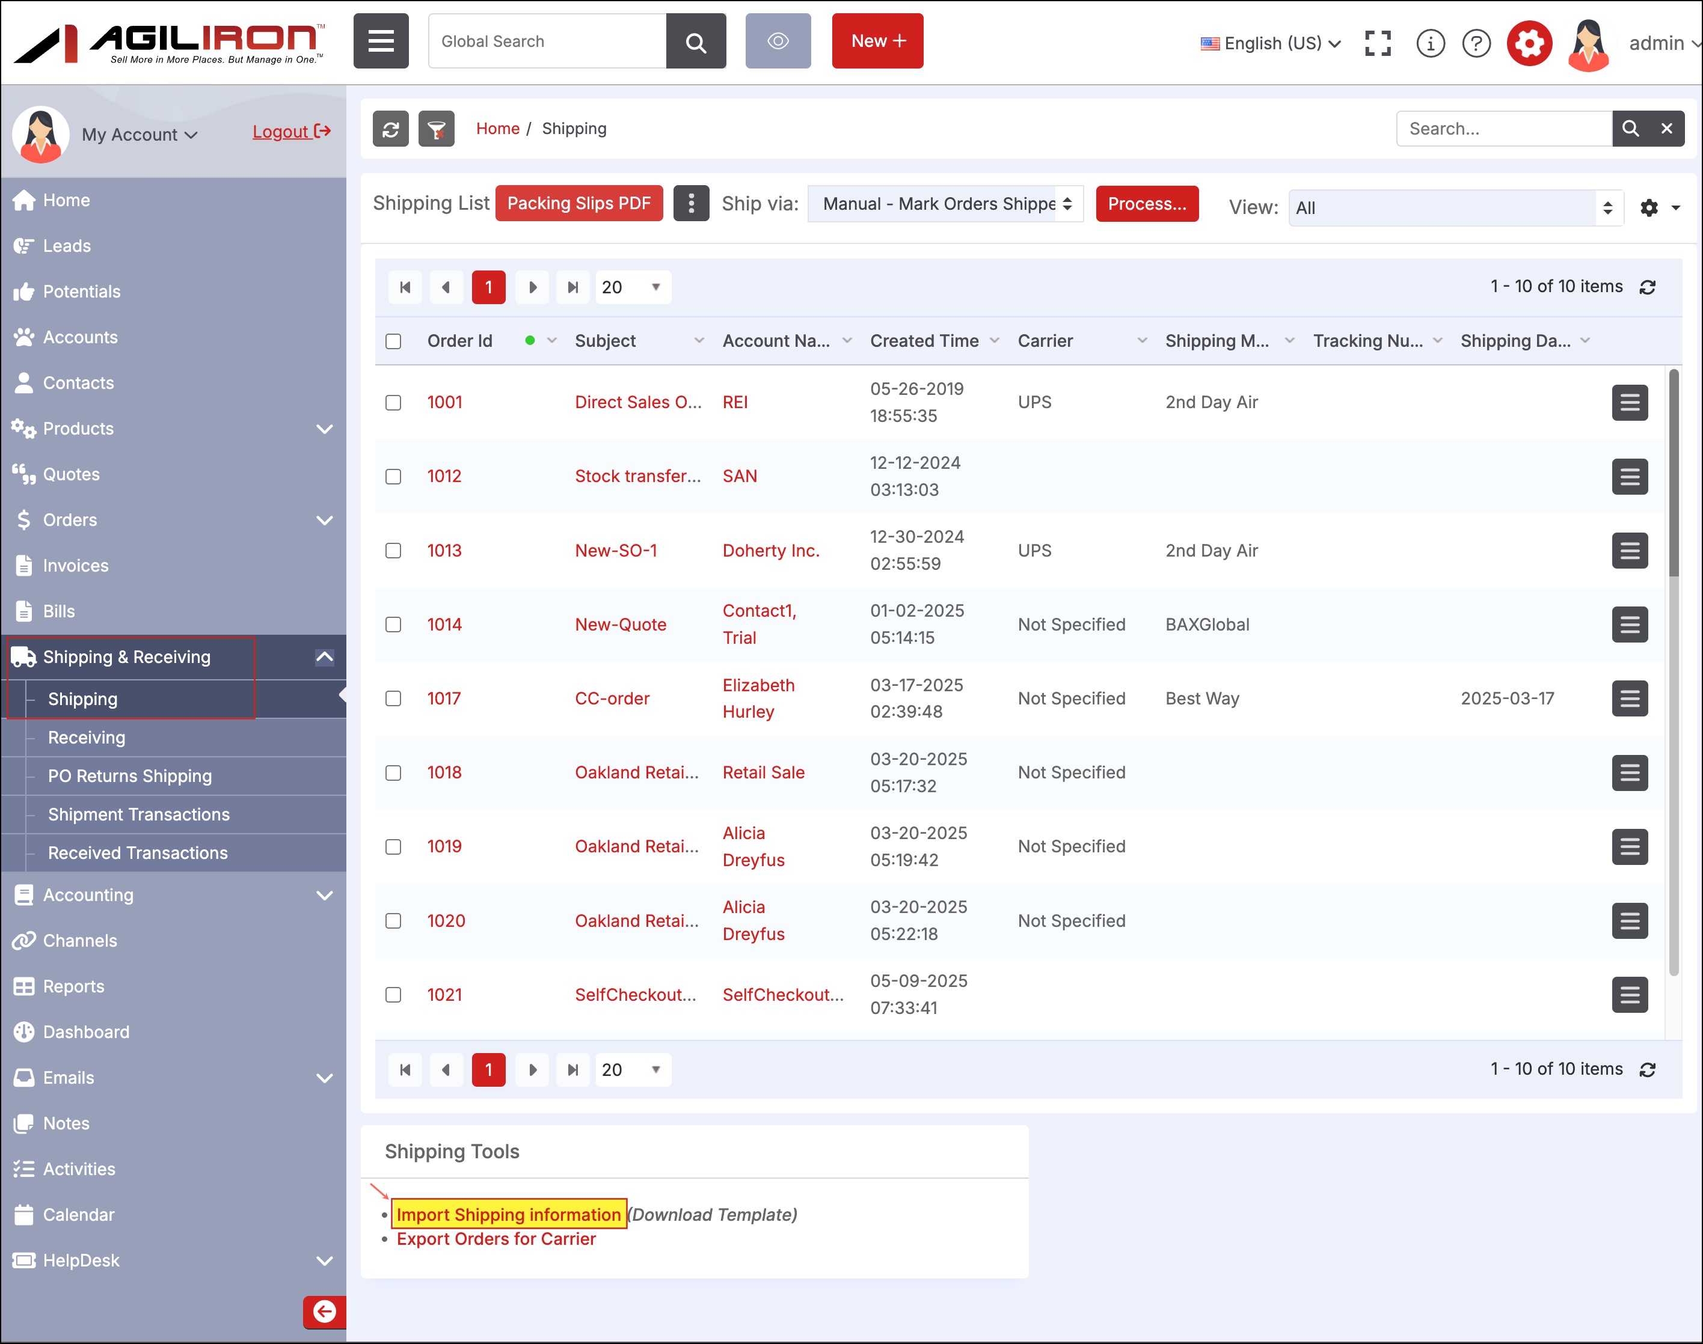Check the box for order 1020
Screen dimensions: 1703x1344
click(x=393, y=921)
